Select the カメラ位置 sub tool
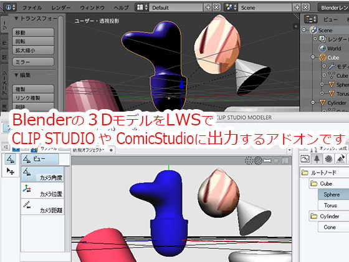 click(x=42, y=190)
